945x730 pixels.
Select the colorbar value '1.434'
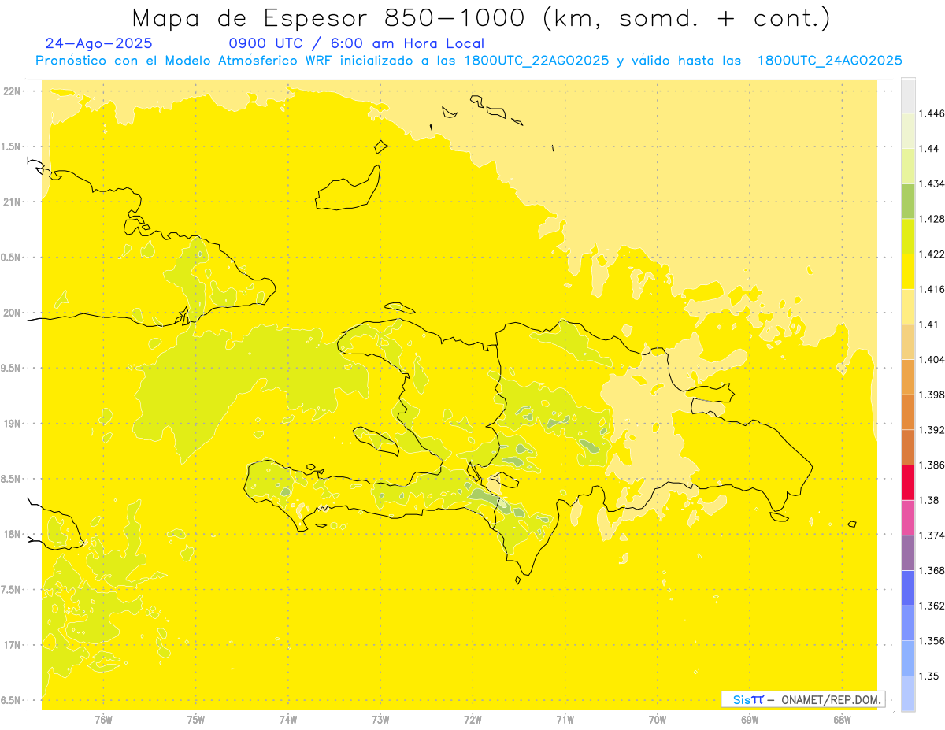[933, 183]
